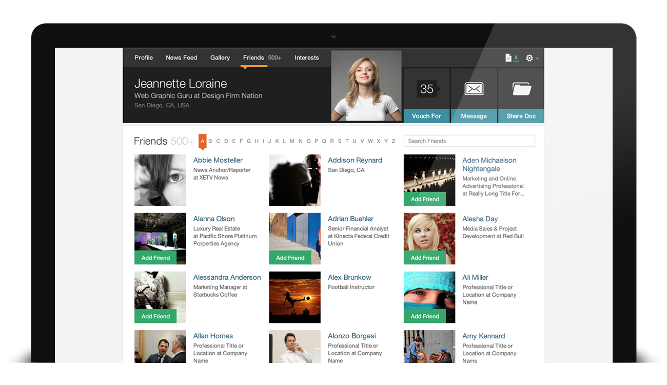Filter friends by letter D
Viewport: 667px width, 385px height.
226,141
